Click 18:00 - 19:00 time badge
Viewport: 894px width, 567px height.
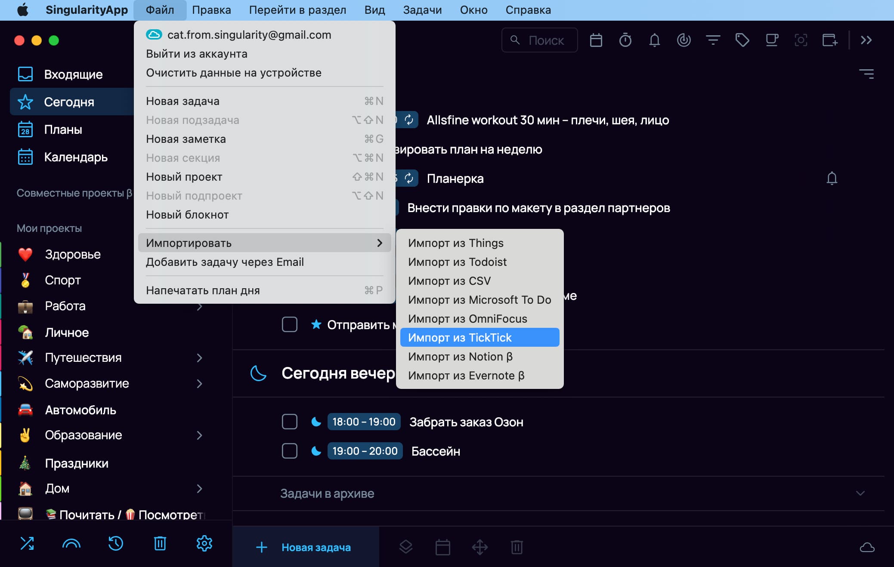pos(364,422)
